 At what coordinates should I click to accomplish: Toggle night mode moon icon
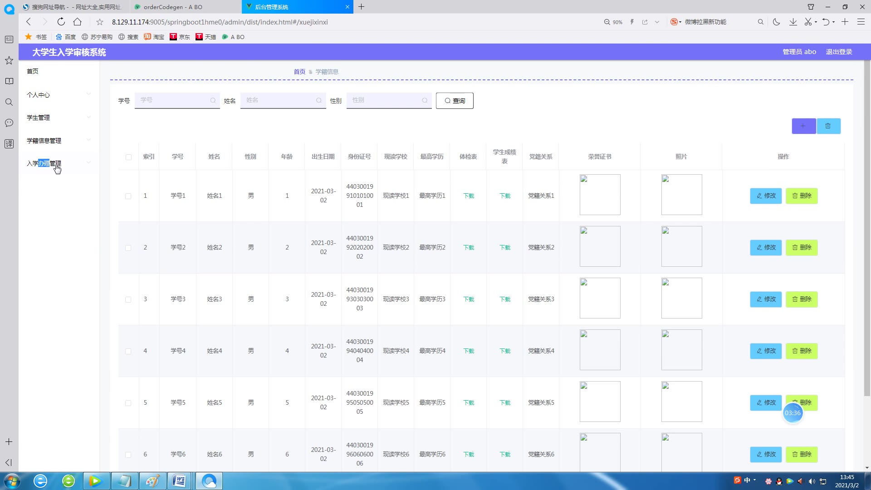tap(776, 22)
